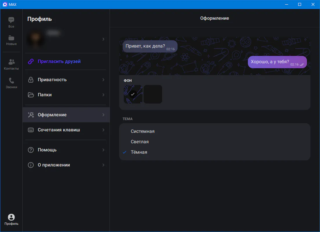Click the chevron beside О приложении
320x232 pixels.
coord(103,165)
